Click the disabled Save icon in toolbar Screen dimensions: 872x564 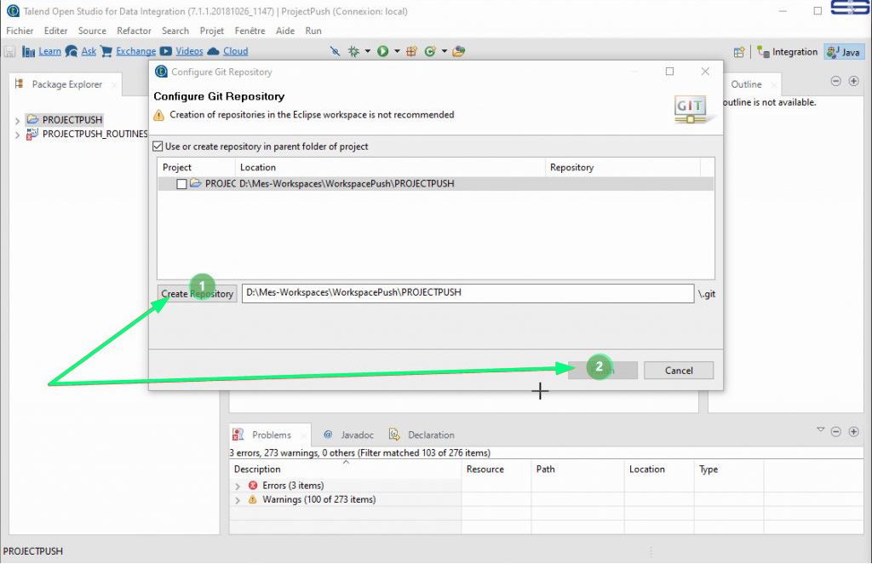pos(9,52)
